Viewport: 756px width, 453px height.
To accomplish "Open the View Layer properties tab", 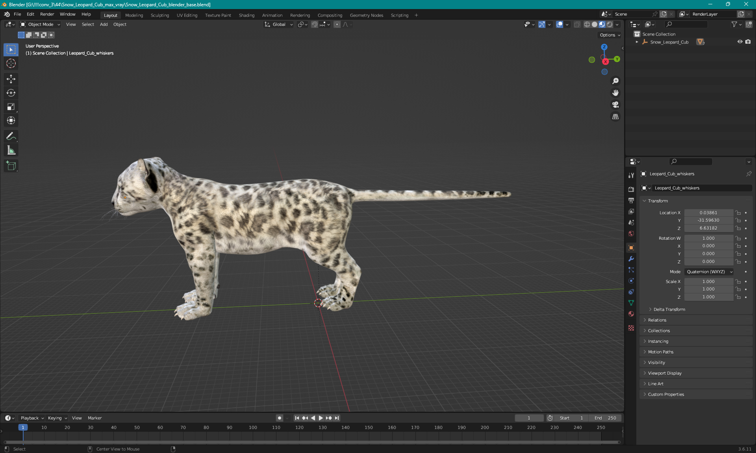I will 631,211.
